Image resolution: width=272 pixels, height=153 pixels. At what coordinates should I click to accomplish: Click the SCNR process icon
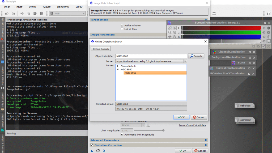(x=233, y=63)
